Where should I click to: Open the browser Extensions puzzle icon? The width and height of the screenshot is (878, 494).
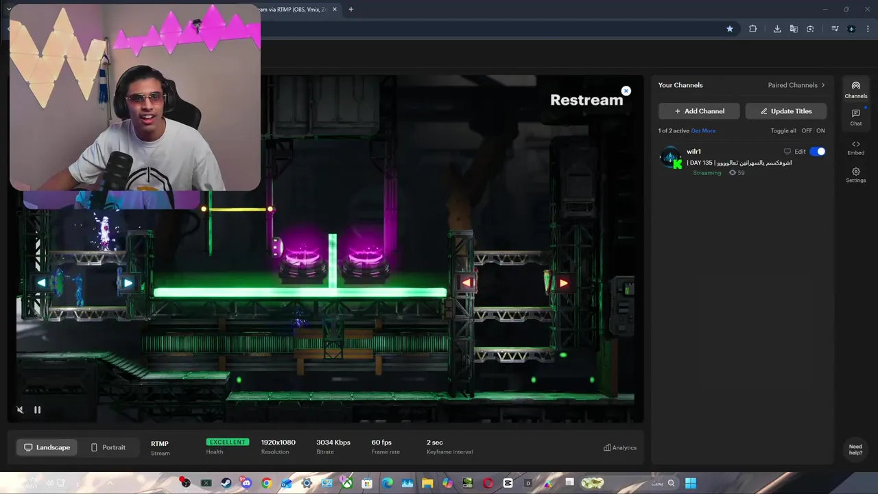tap(753, 29)
